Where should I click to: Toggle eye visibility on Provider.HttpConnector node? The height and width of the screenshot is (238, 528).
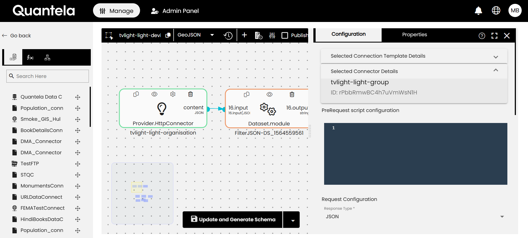(154, 94)
